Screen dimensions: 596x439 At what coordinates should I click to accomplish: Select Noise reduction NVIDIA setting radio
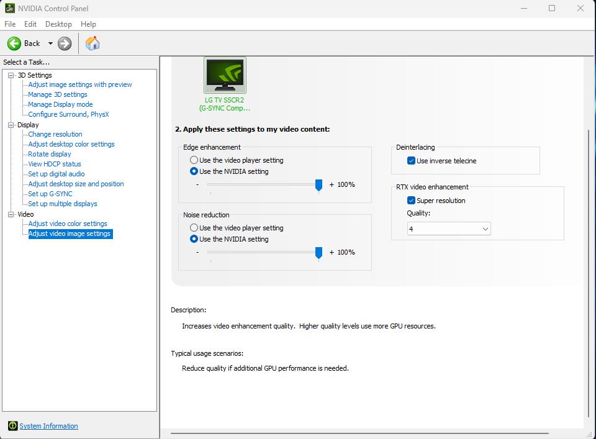pos(194,239)
